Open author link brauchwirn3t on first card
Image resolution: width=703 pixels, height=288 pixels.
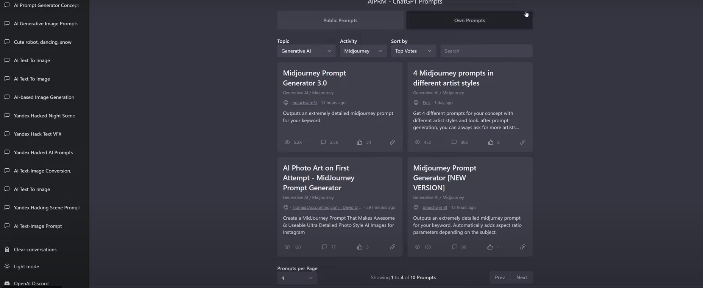click(304, 103)
